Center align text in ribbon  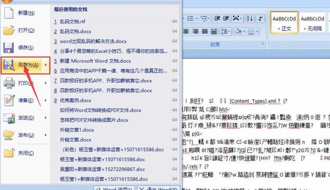pyautogui.click(x=186, y=32)
